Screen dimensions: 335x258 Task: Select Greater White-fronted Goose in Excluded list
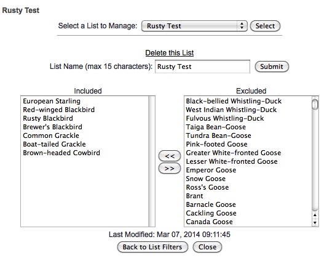tap(248, 153)
